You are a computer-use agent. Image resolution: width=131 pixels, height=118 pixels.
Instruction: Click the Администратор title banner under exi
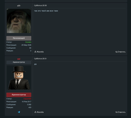point(19,62)
